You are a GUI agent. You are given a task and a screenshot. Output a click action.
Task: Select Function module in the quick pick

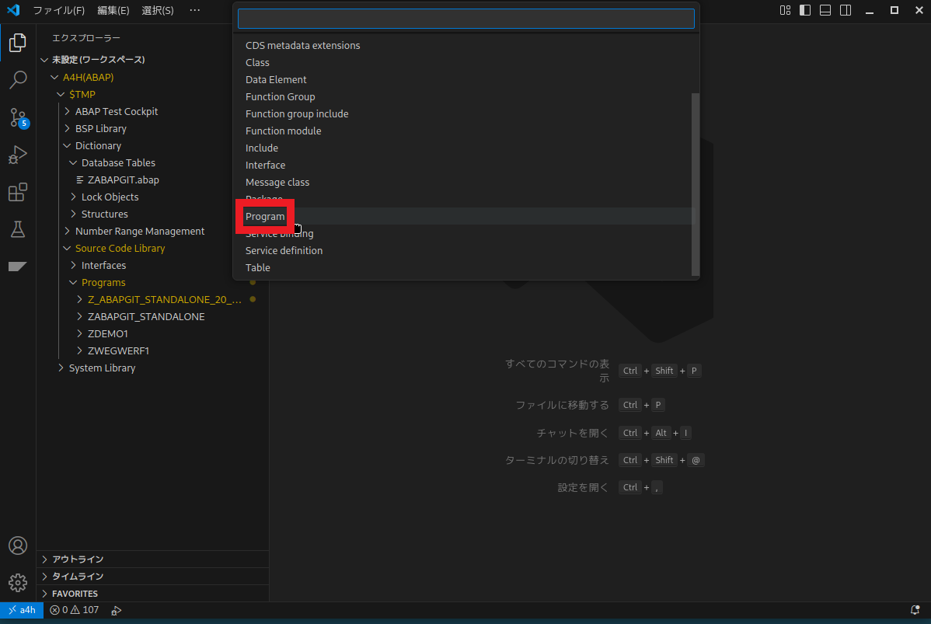coord(283,131)
